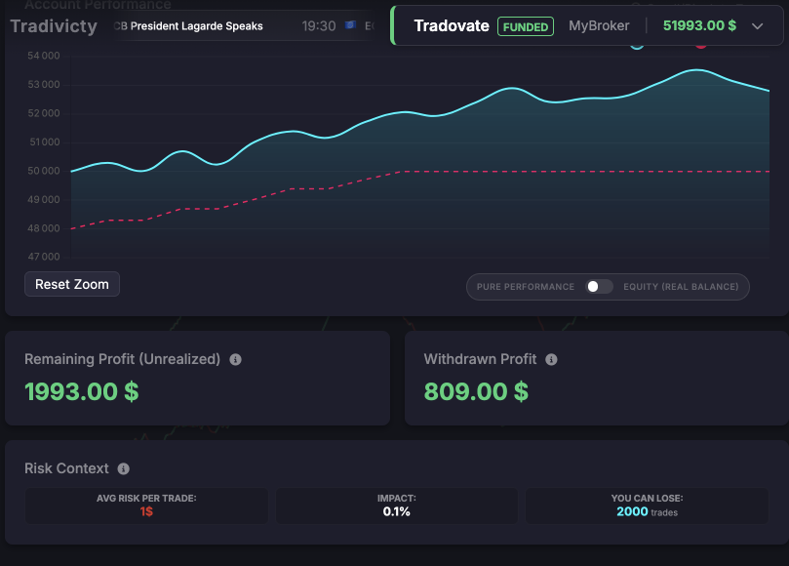Screen dimensions: 789x566
Task: Click the 809.00 $ withdrawn profit value
Action: (476, 391)
